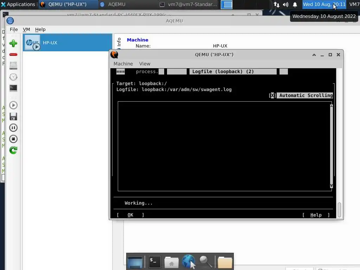Open the folder icon at the dock's right end
The width and height of the screenshot is (360, 270).
point(225,262)
